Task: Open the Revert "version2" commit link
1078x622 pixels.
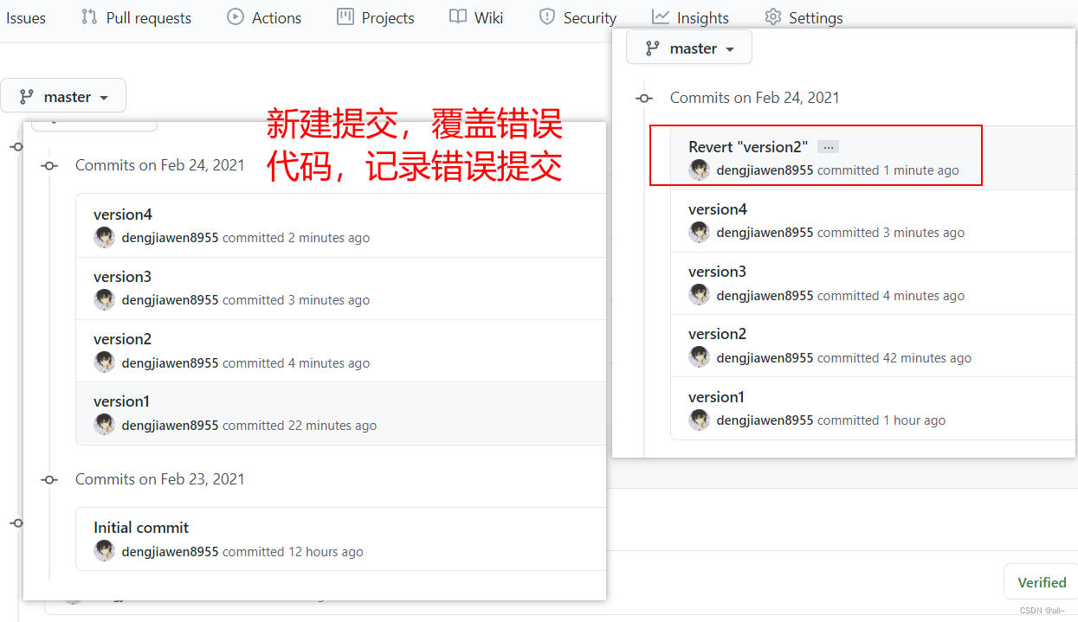Action: [x=748, y=146]
